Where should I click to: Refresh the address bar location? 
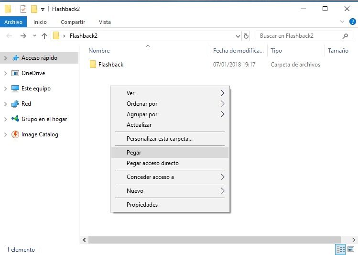246,36
